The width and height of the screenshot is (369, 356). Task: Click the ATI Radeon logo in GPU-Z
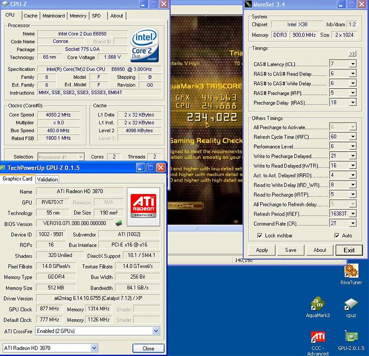tap(143, 206)
